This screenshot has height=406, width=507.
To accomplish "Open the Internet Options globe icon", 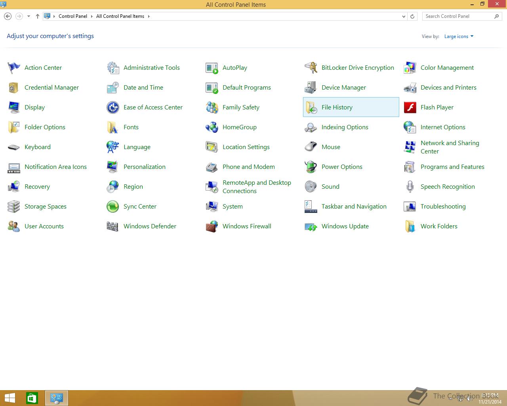I will coord(410,127).
